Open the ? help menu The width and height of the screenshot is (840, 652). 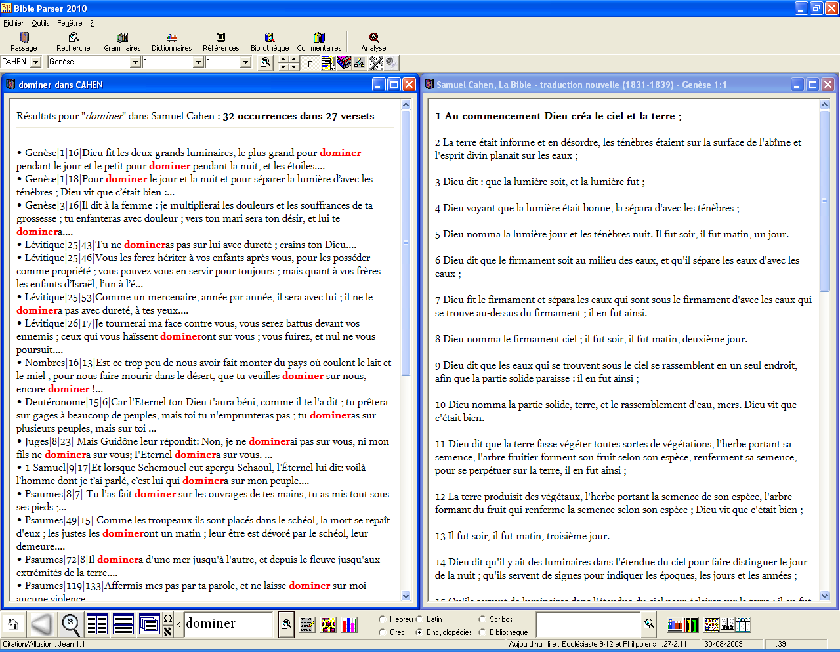pos(92,23)
